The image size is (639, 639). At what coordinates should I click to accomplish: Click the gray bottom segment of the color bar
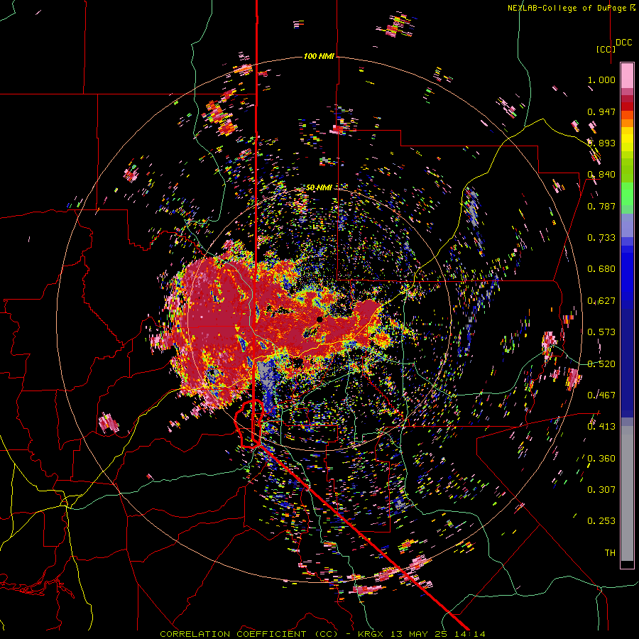(x=627, y=493)
